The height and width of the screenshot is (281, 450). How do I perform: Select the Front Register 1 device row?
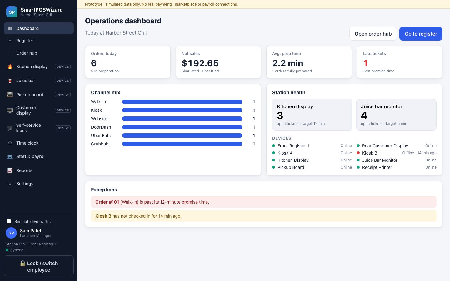pyautogui.click(x=312, y=146)
